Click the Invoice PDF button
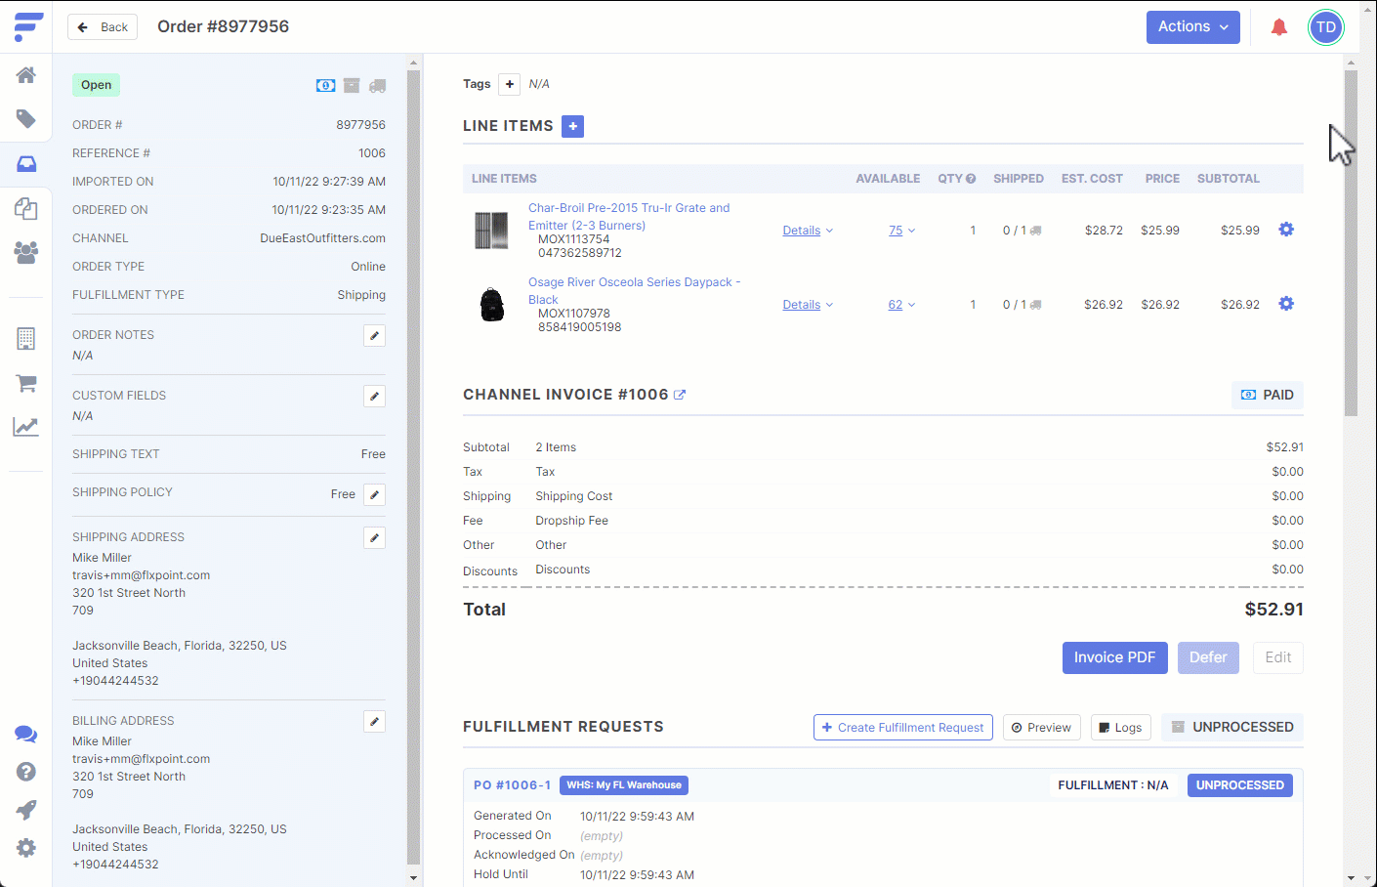 pyautogui.click(x=1114, y=657)
